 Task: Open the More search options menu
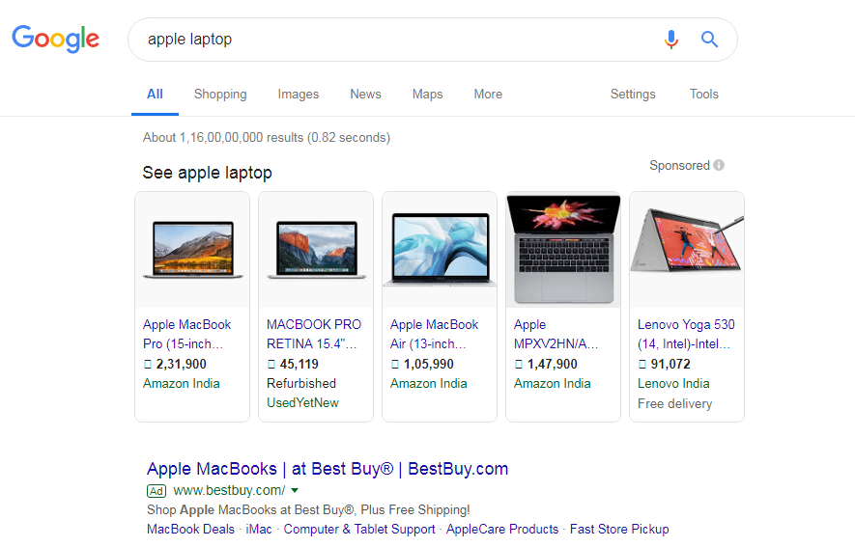(x=488, y=94)
